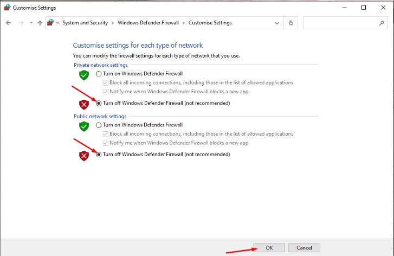Click the forward navigation arrow
The image size is (394, 256).
[x=21, y=23]
